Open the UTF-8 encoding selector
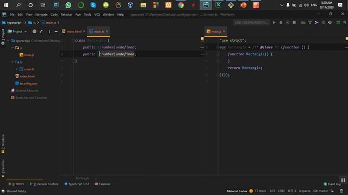This screenshot has width=348, height=195. (292, 191)
